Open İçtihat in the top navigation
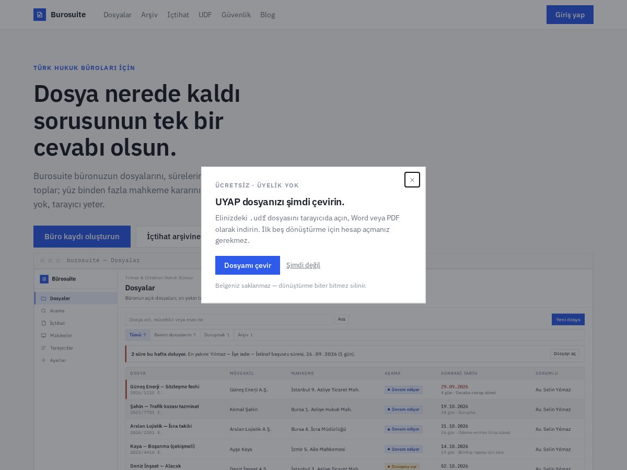This screenshot has width=627, height=470. pyautogui.click(x=178, y=15)
